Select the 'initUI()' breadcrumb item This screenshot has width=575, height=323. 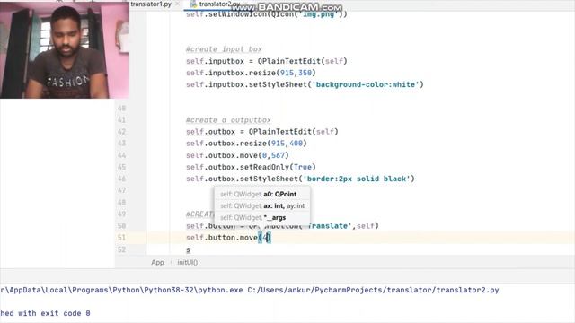click(x=188, y=262)
